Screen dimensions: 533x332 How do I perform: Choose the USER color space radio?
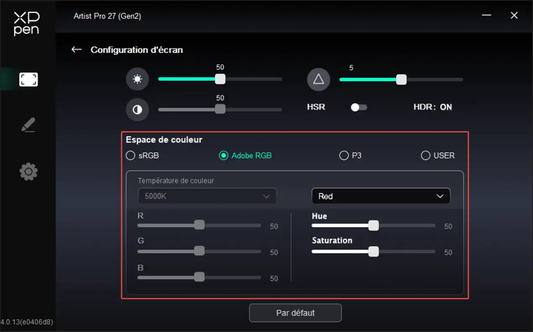click(x=426, y=155)
